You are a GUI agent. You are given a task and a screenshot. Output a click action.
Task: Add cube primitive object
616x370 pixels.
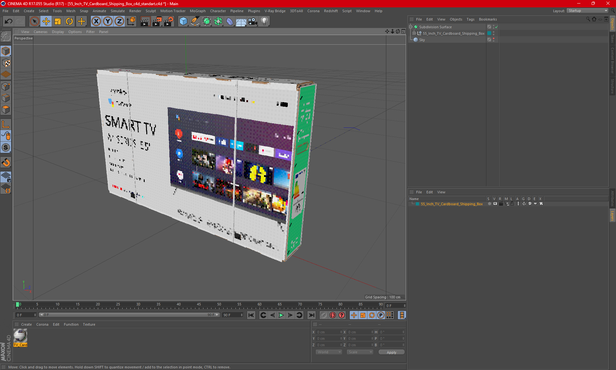(183, 22)
